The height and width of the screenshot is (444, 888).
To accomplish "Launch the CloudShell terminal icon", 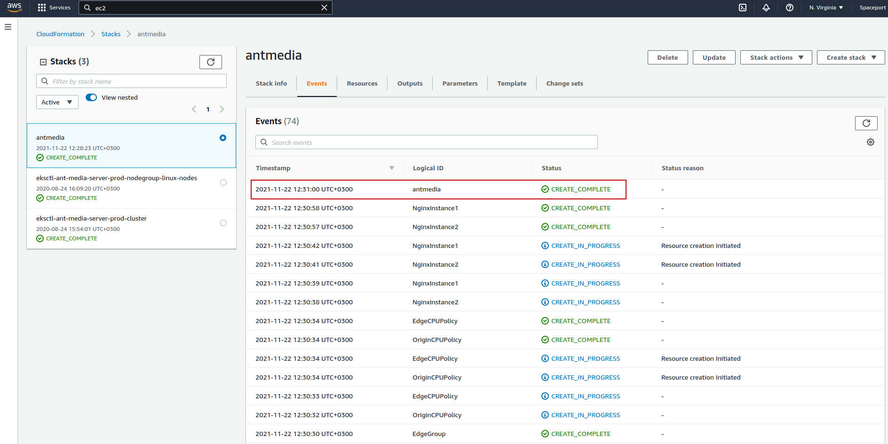I will (x=743, y=8).
